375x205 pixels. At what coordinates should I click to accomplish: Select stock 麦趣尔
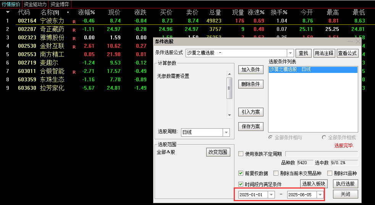point(49,63)
